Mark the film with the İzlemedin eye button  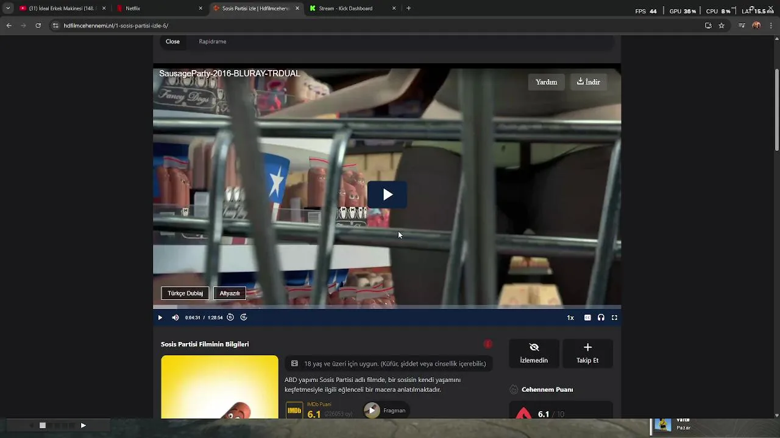click(534, 353)
